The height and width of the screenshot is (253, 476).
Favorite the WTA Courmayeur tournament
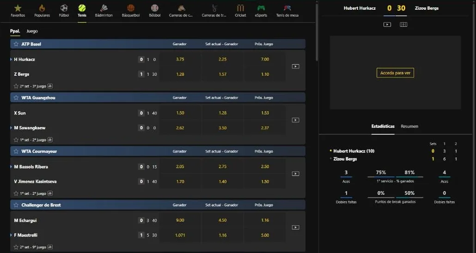[x=16, y=151]
